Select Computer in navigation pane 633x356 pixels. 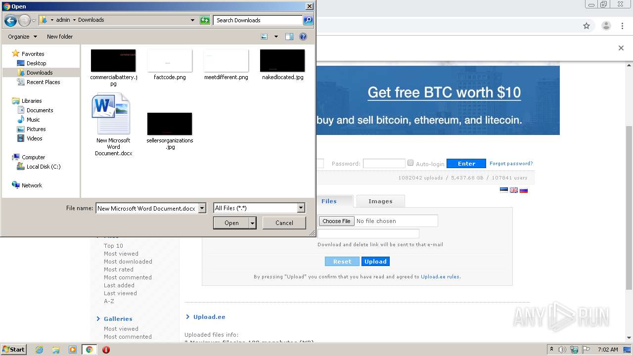[x=28, y=157]
